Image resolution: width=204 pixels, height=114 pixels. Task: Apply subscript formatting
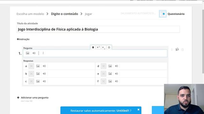point(104,47)
